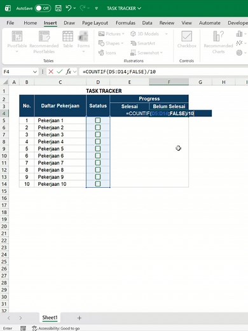Image resolution: width=248 pixels, height=331 pixels.
Task: Confirm formula with the checkmark icon
Action: click(x=60, y=72)
